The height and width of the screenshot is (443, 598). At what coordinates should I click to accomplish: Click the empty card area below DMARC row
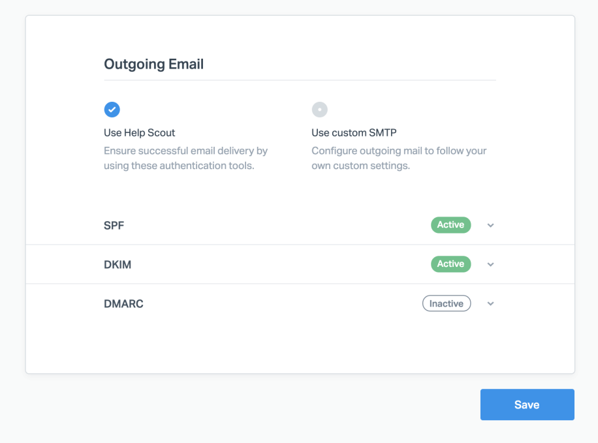click(x=300, y=346)
